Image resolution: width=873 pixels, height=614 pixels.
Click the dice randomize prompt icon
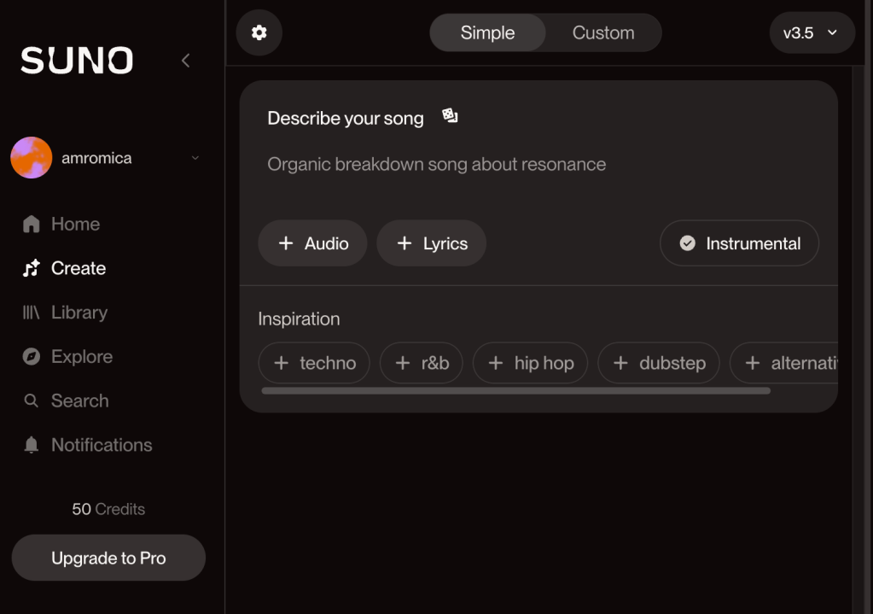(450, 116)
